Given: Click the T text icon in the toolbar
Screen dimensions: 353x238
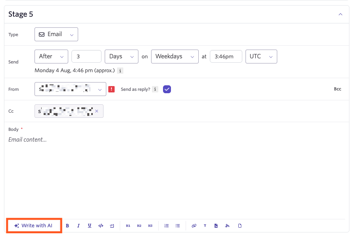Looking at the screenshot, I should coord(205,226).
